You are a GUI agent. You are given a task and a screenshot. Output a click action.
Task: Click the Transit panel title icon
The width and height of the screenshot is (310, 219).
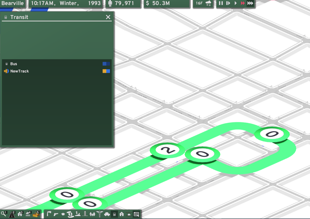(x=6, y=17)
